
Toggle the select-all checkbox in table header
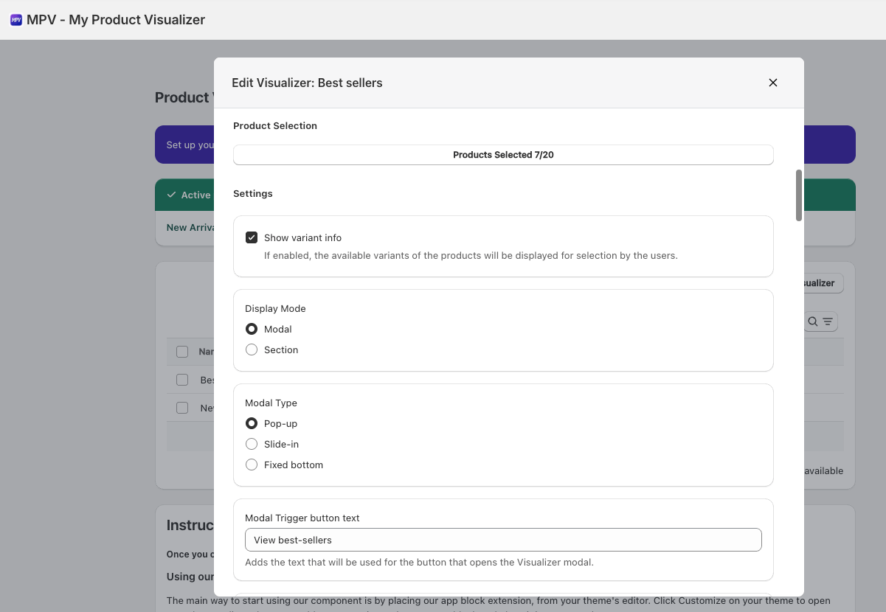(182, 352)
